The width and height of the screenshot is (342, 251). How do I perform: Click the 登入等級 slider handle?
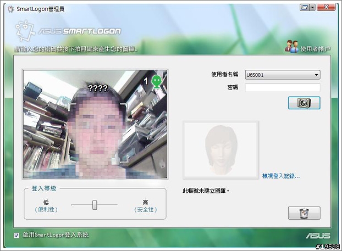(95, 205)
